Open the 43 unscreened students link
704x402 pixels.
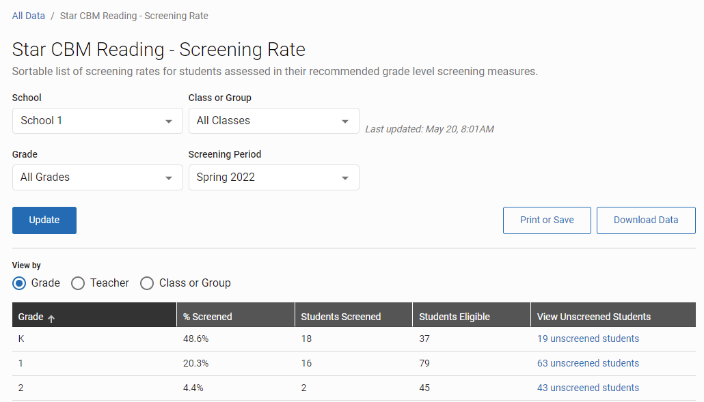(588, 388)
